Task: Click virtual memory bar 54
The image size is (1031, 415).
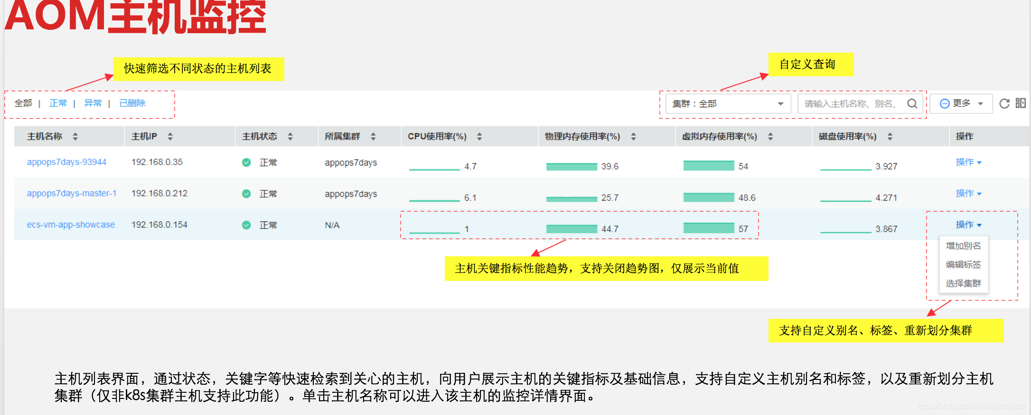Action: coord(709,165)
